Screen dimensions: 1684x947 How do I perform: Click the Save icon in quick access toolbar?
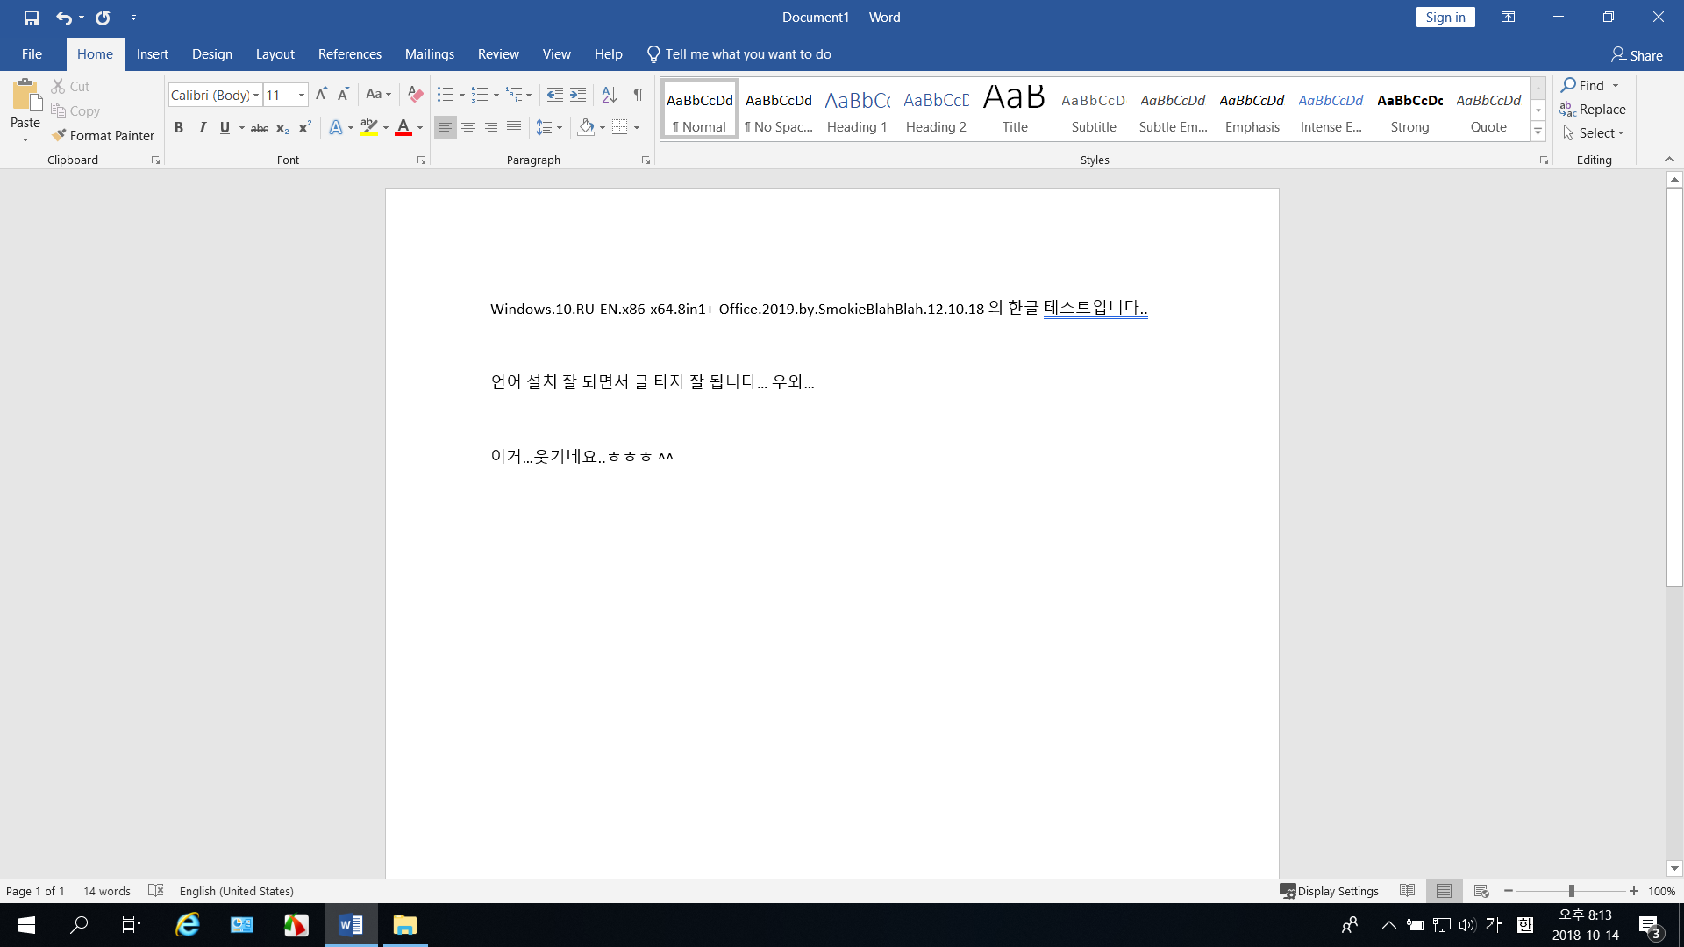click(32, 18)
